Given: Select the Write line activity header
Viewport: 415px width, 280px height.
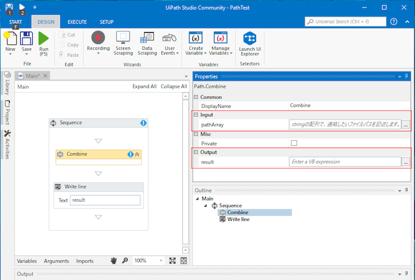Looking at the screenshot, I should point(99,186).
